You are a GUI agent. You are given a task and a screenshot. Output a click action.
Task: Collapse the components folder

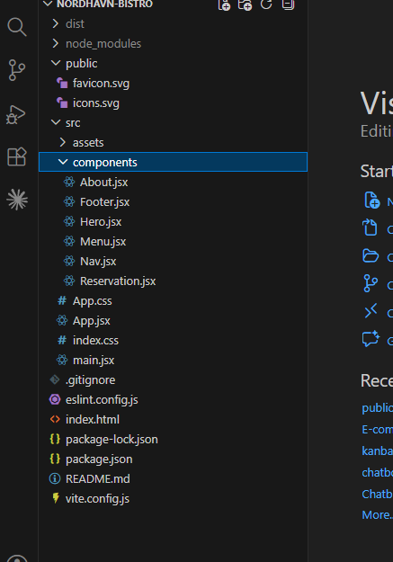tap(173, 162)
